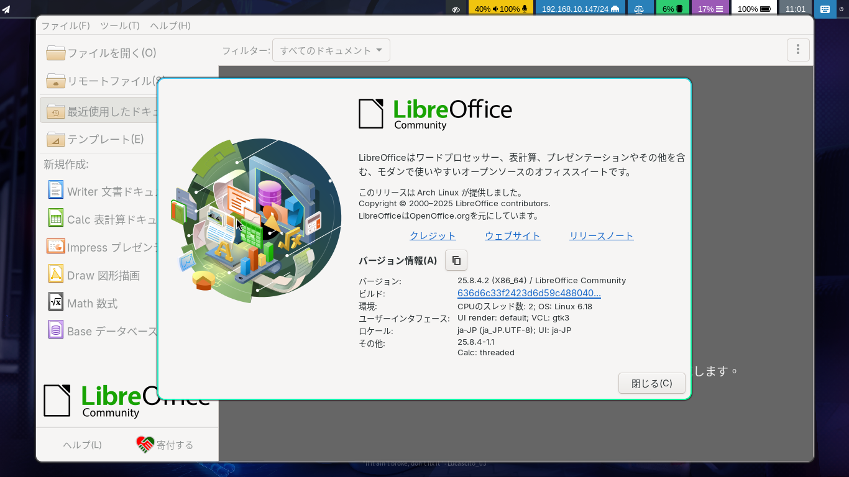Click the battery 100% indicator
The image size is (849, 477).
754,9
